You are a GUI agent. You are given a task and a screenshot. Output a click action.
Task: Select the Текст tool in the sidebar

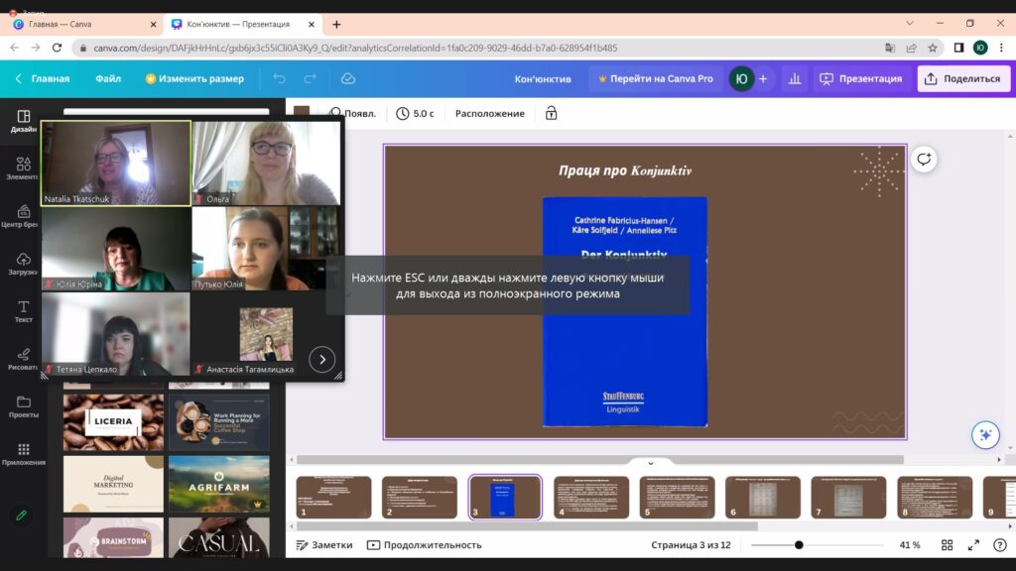[x=24, y=311]
